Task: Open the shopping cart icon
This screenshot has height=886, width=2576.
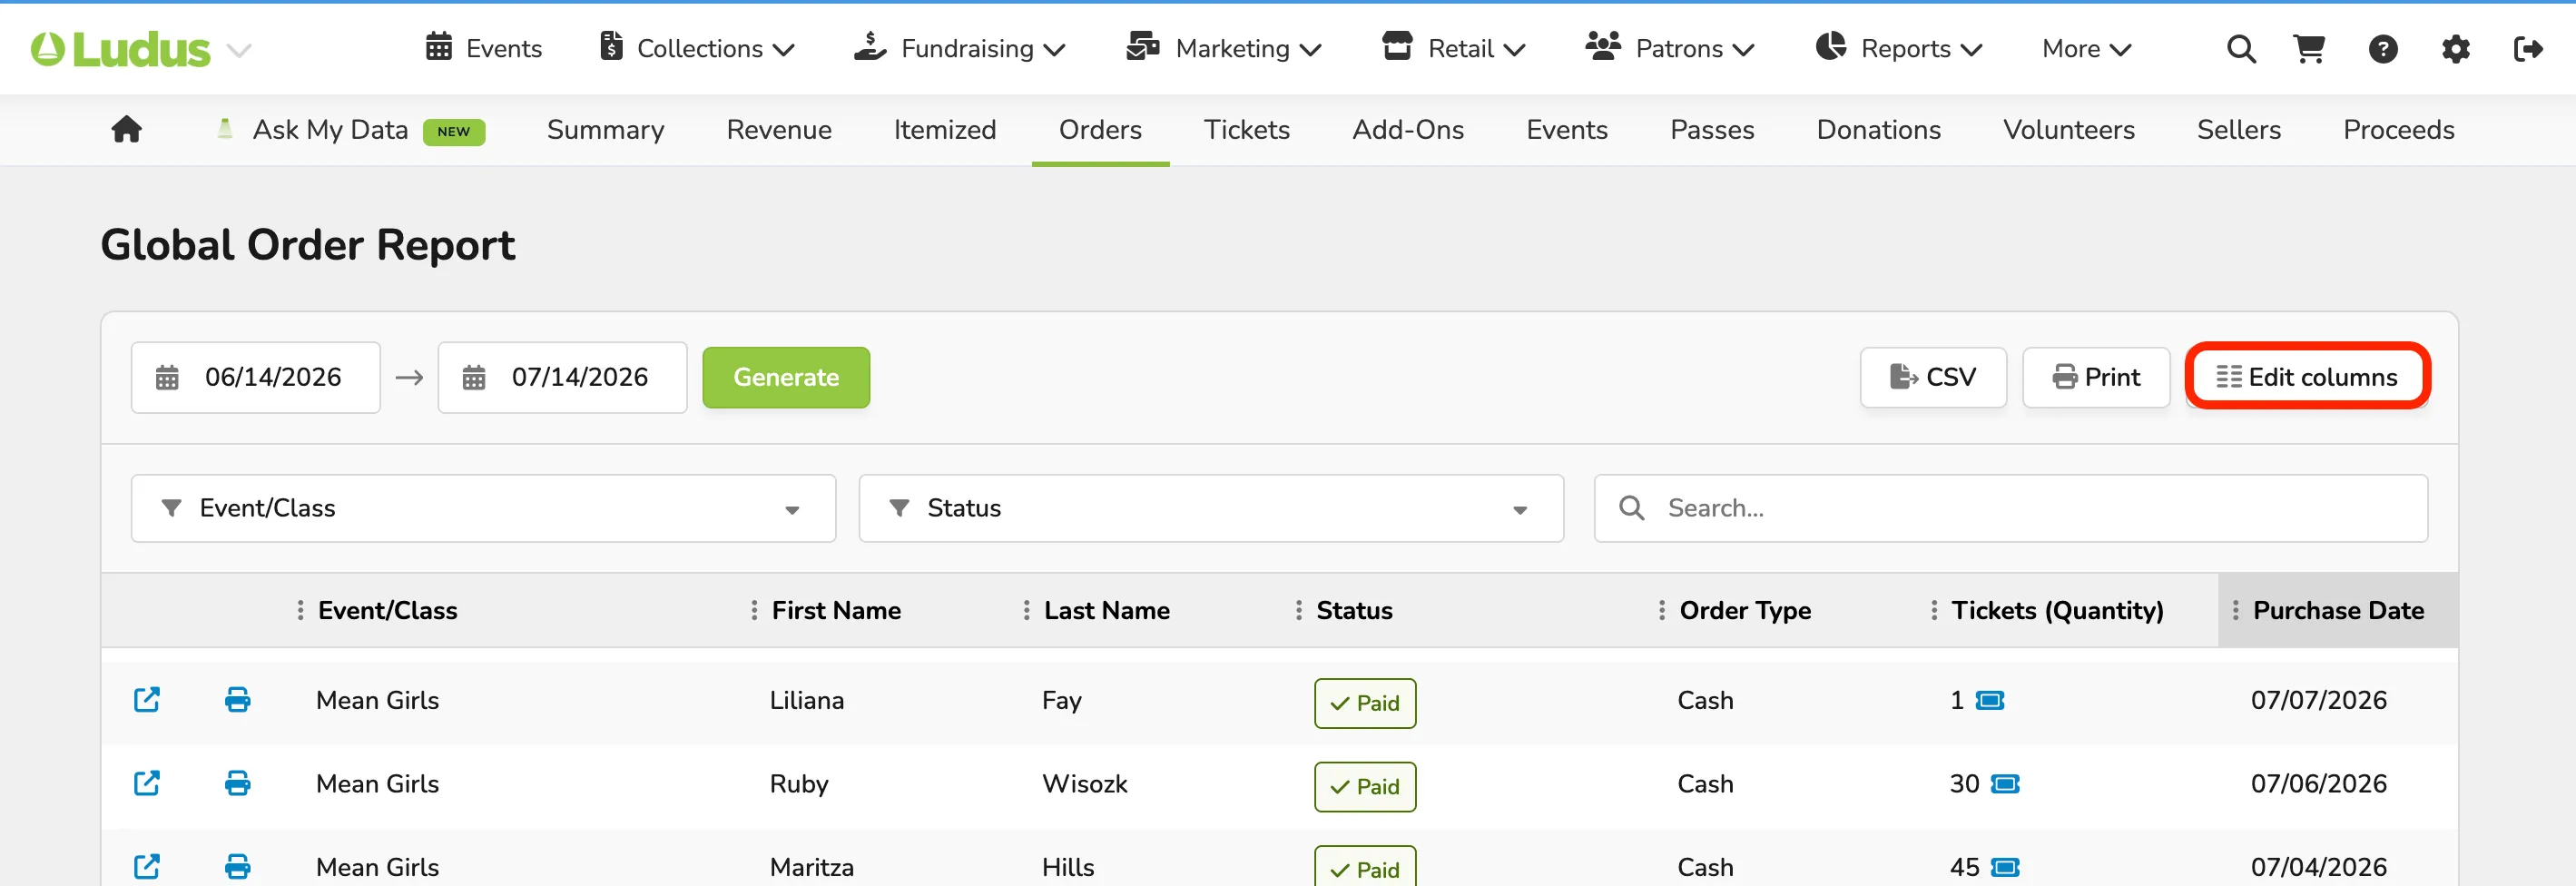Action: pos(2309,49)
